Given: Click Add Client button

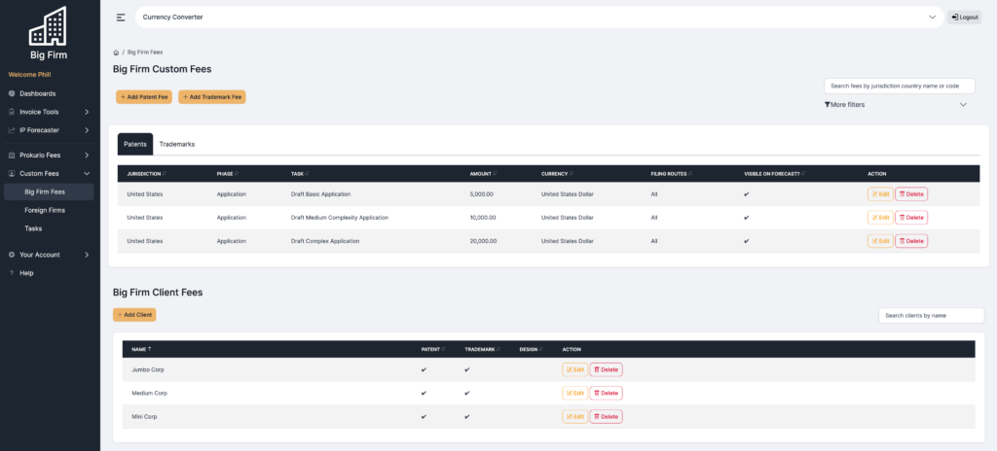Looking at the screenshot, I should coord(134,314).
